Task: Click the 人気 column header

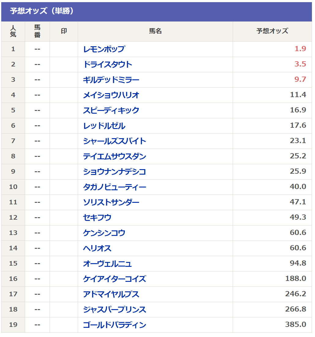Action: pyautogui.click(x=13, y=31)
